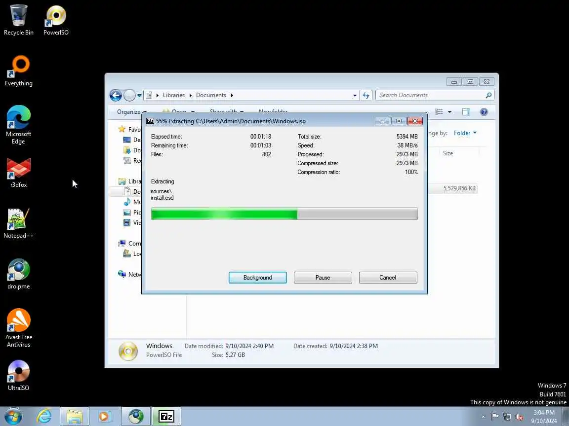569x426 pixels.
Task: Send extraction to Background
Action: 258,278
